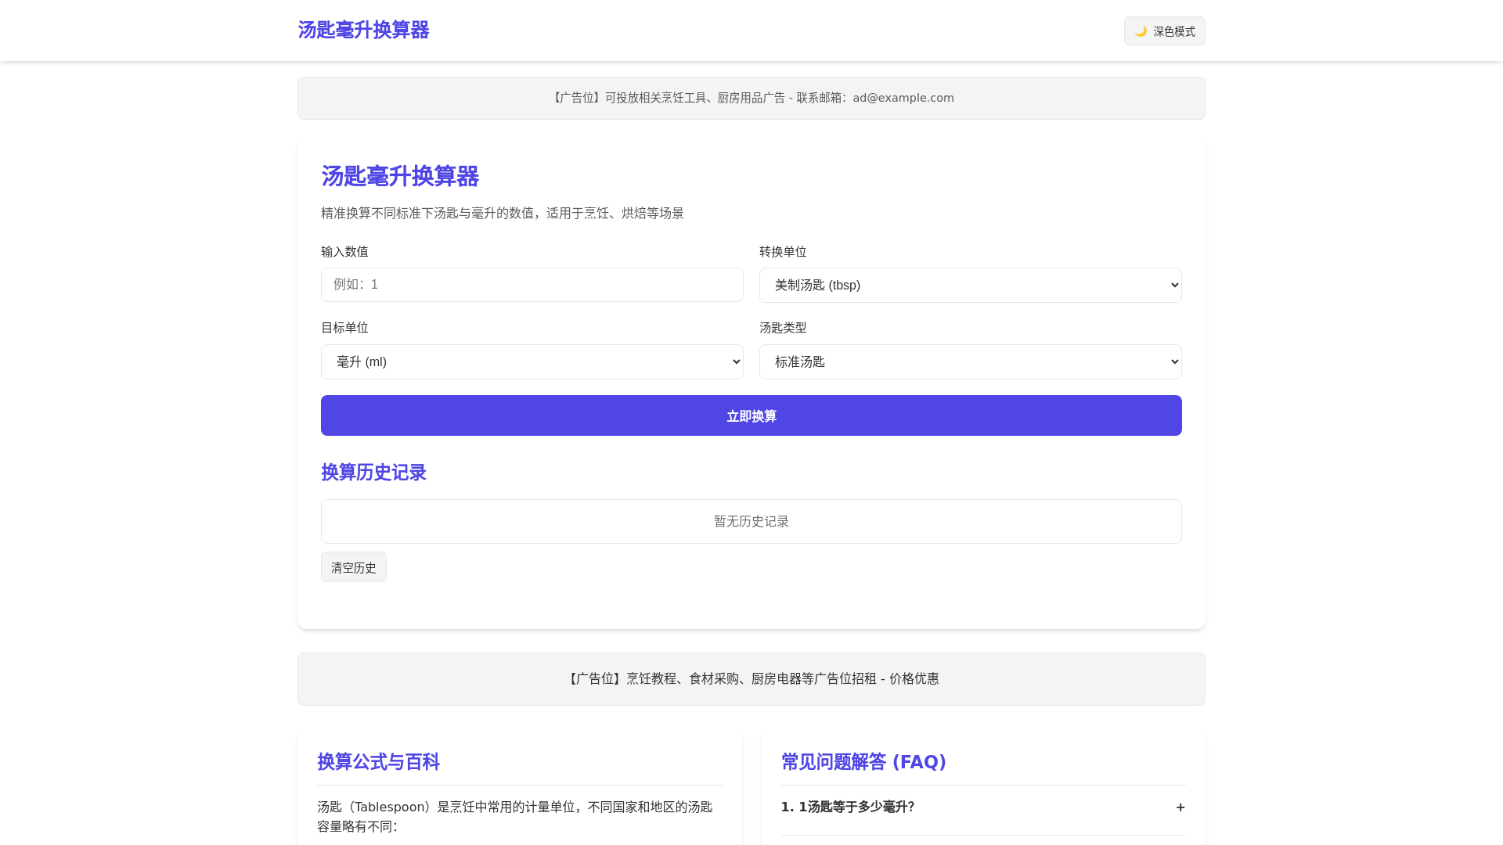This screenshot has height=845, width=1503.
Task: Click the 常见问题解答 (FAQ) heading
Action: (x=864, y=762)
